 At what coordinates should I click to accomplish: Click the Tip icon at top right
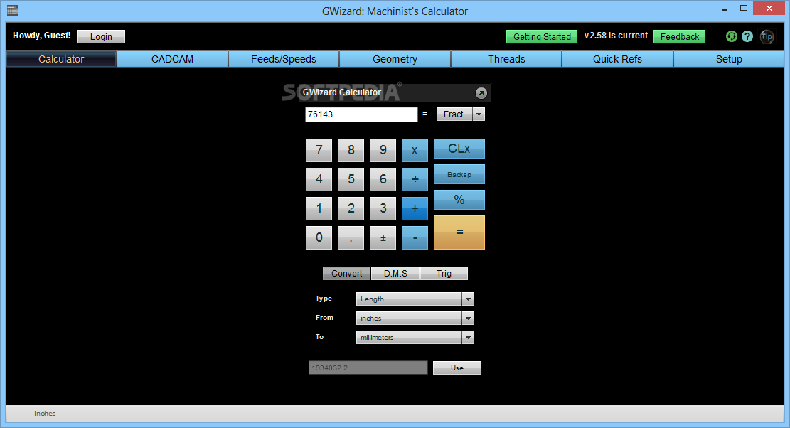[767, 36]
